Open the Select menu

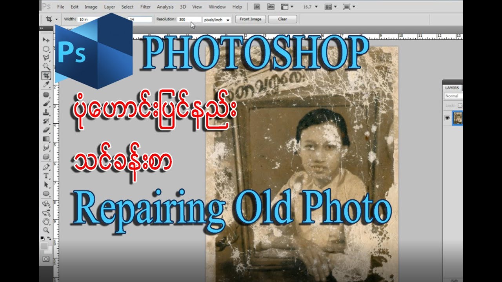point(127,7)
